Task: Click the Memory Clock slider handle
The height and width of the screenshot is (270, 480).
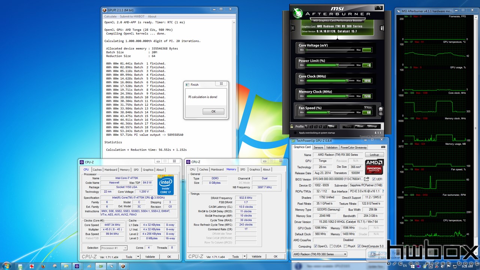Action: [x=347, y=96]
